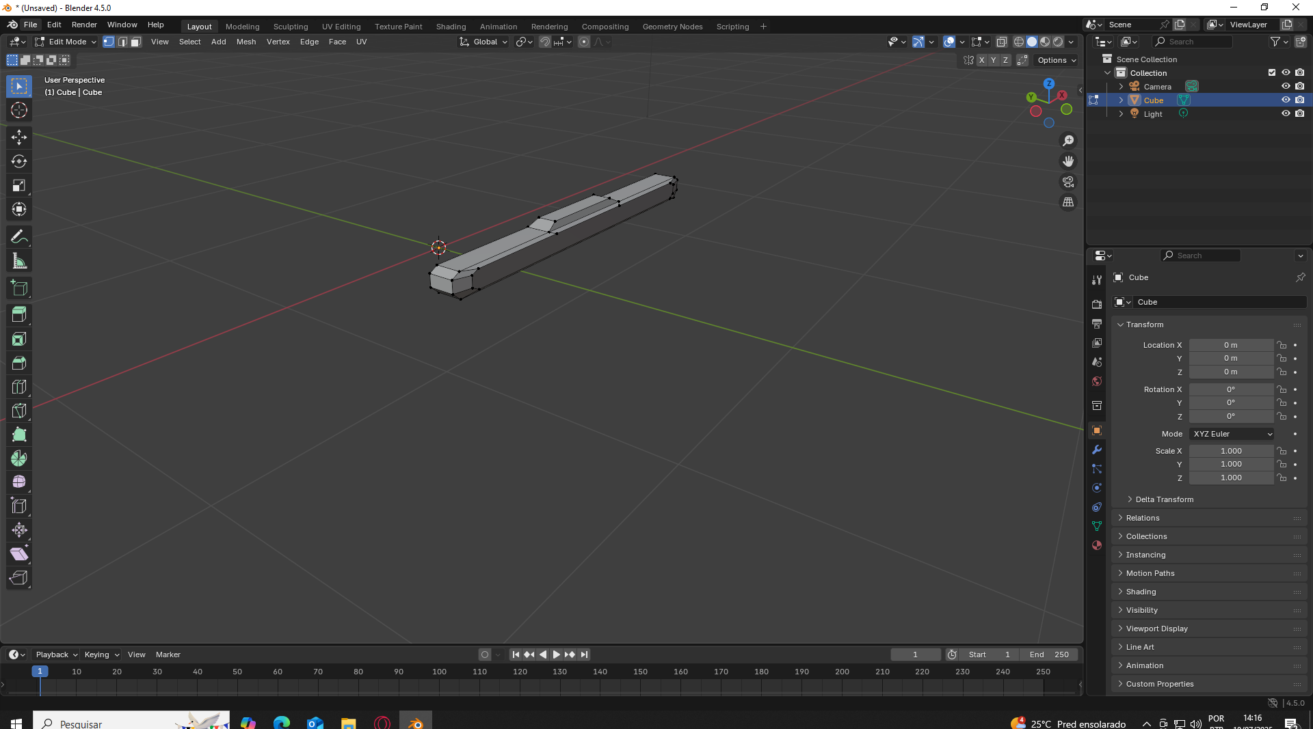This screenshot has width=1313, height=729.
Task: Uncheck the Collection exclude checkbox
Action: point(1272,72)
